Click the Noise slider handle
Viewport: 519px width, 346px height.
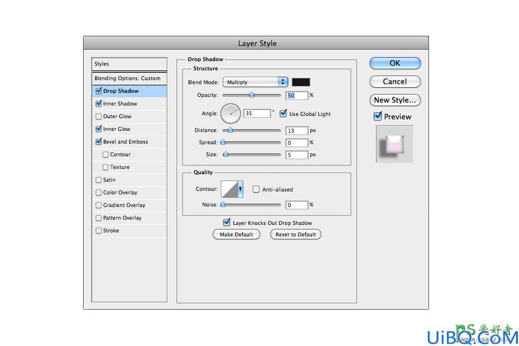tap(223, 205)
